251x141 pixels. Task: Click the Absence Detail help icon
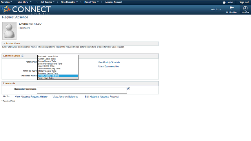[x=23, y=56]
